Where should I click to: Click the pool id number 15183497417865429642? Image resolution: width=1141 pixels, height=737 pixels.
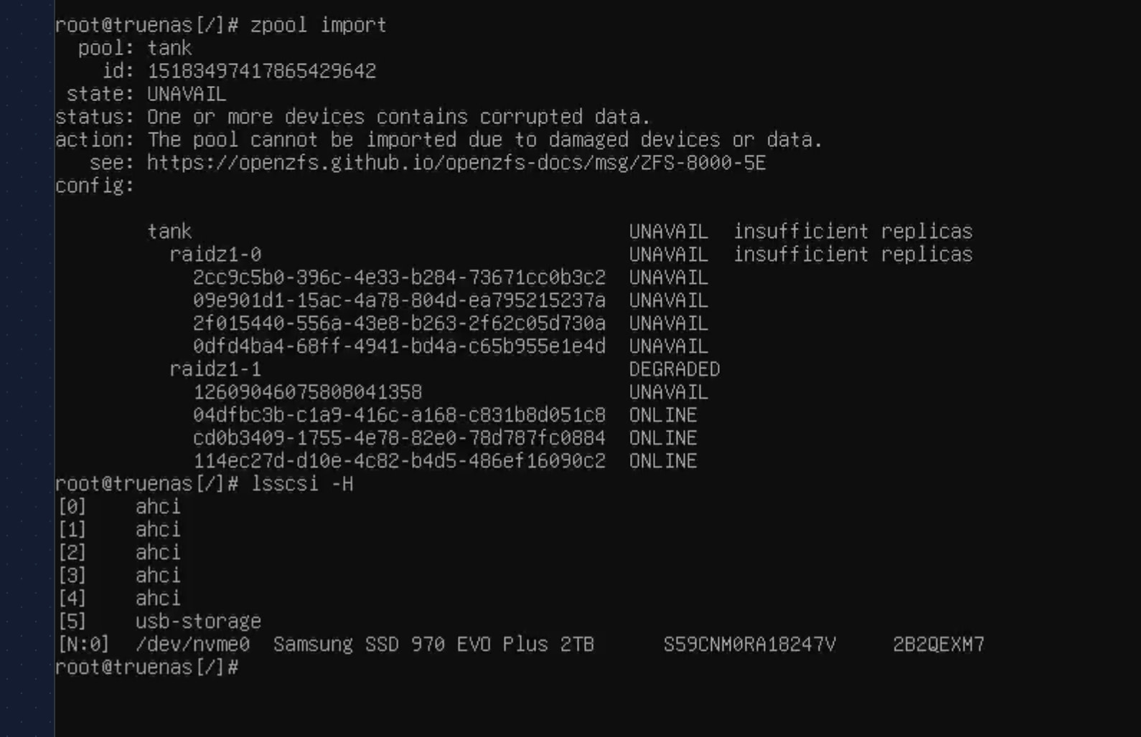coord(261,71)
